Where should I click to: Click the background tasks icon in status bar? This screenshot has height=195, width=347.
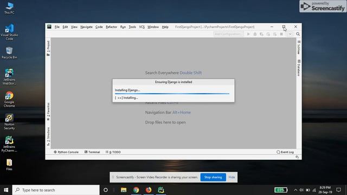pyautogui.click(x=297, y=157)
